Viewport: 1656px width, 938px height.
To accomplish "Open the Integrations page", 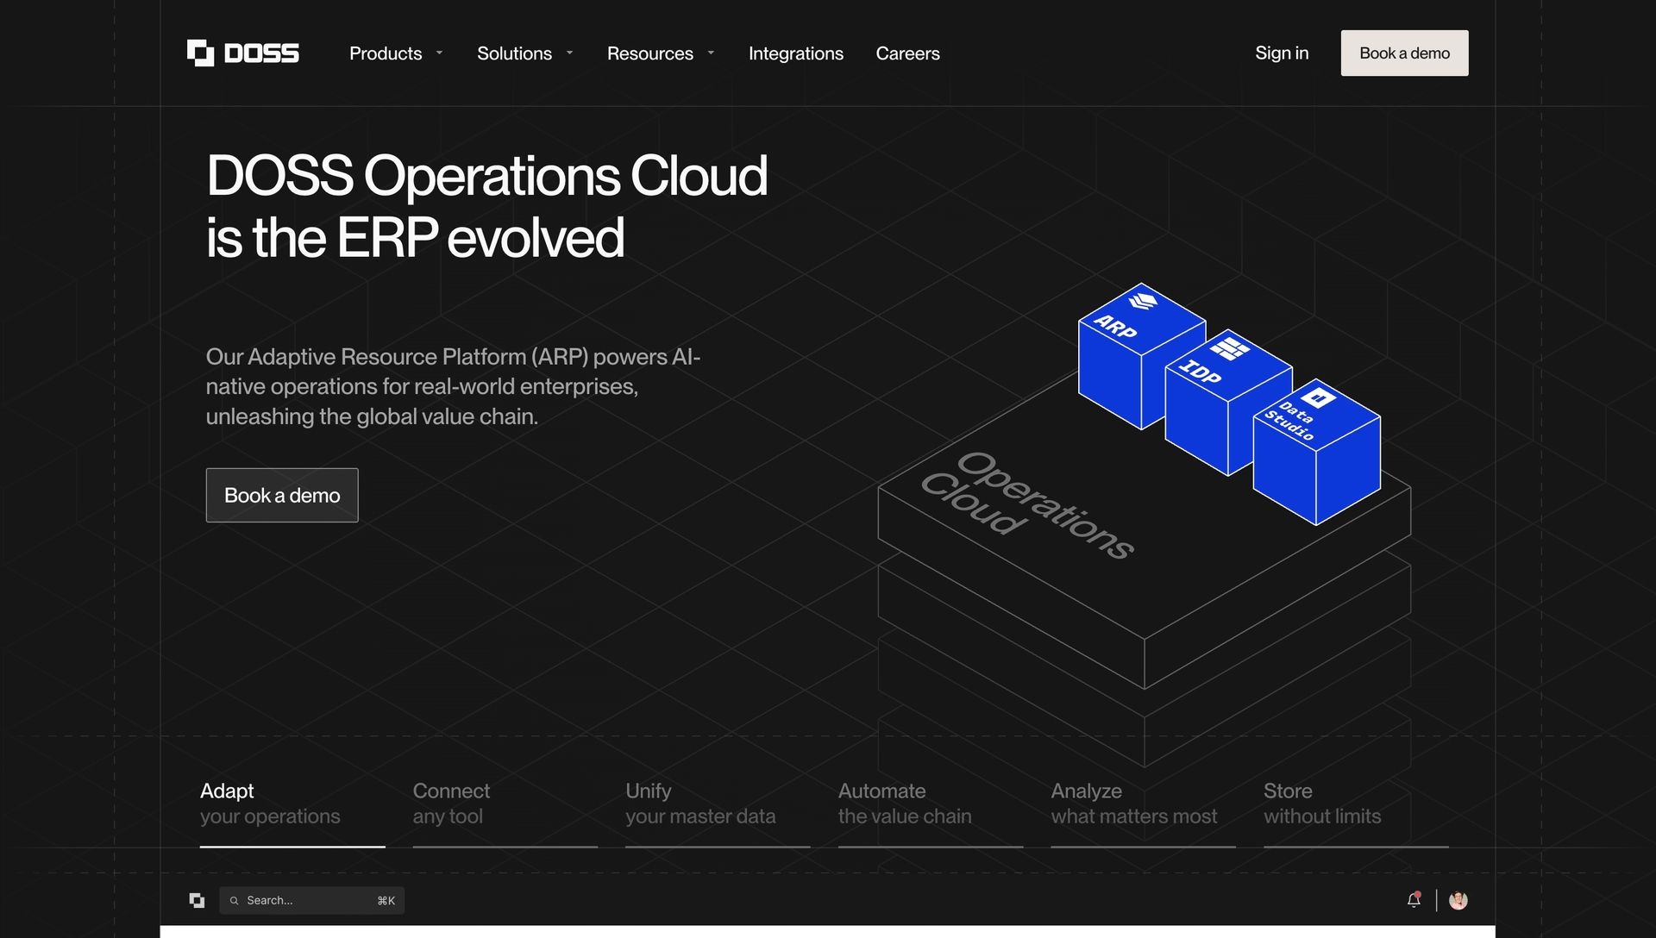I will click(x=795, y=53).
